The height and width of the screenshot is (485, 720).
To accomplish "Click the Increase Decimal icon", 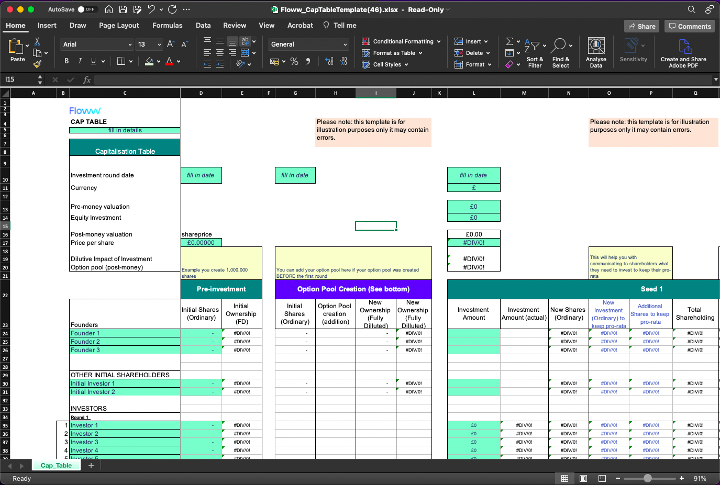I will point(329,61).
